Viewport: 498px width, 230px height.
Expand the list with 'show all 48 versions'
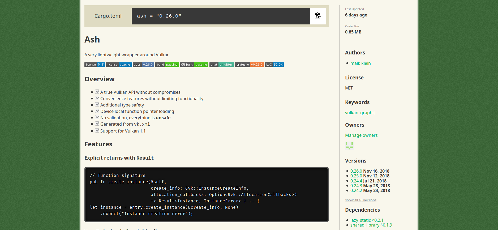360,200
